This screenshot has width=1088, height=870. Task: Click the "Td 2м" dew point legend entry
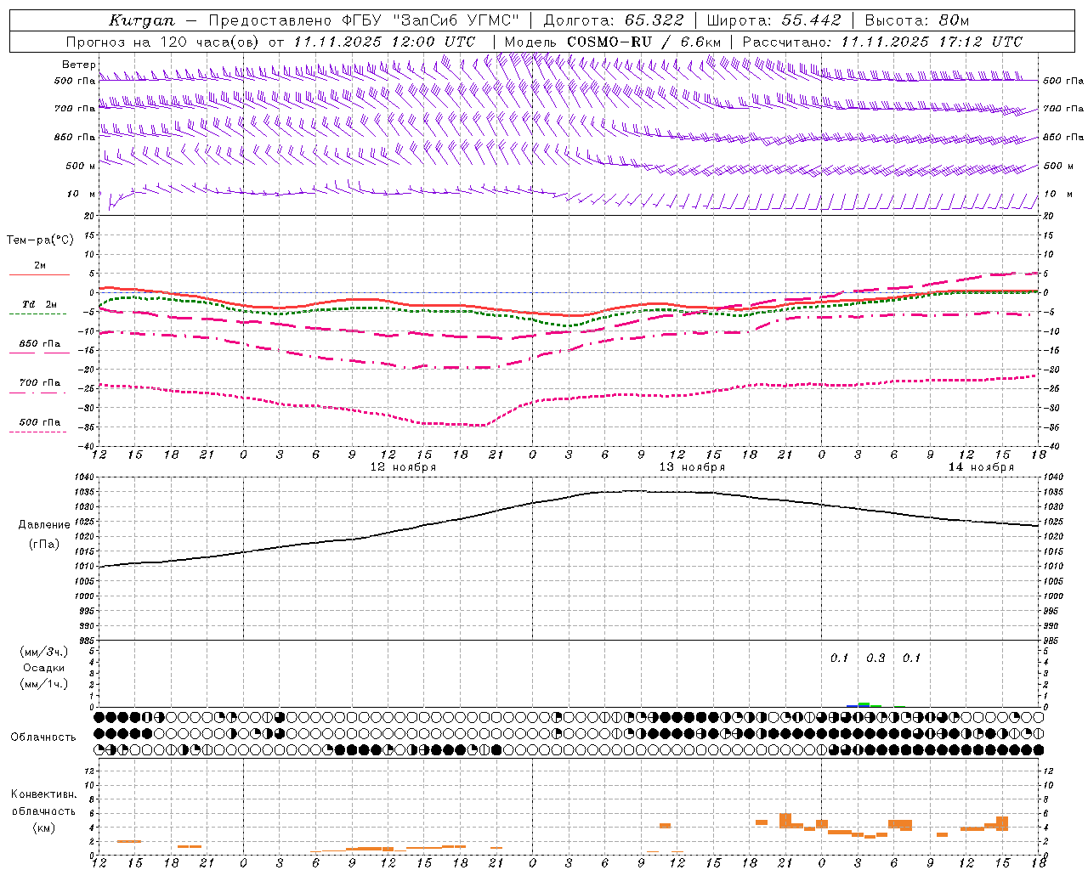click(39, 304)
